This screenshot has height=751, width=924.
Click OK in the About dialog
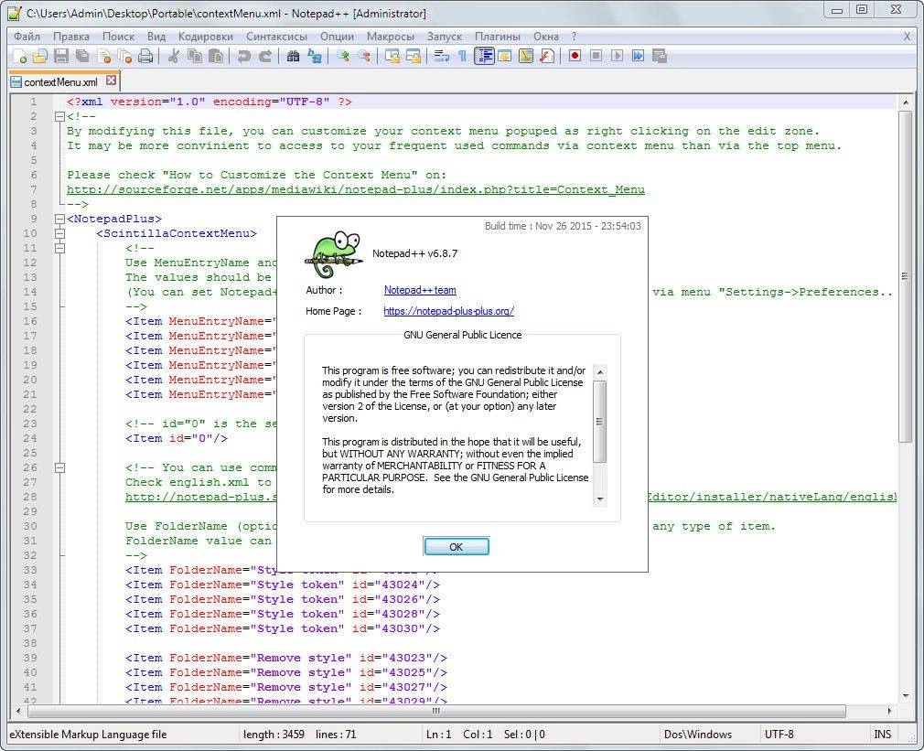click(457, 547)
